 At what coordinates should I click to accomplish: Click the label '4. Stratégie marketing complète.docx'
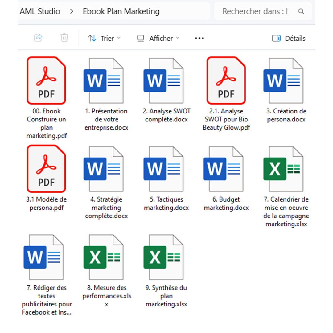(x=106, y=208)
